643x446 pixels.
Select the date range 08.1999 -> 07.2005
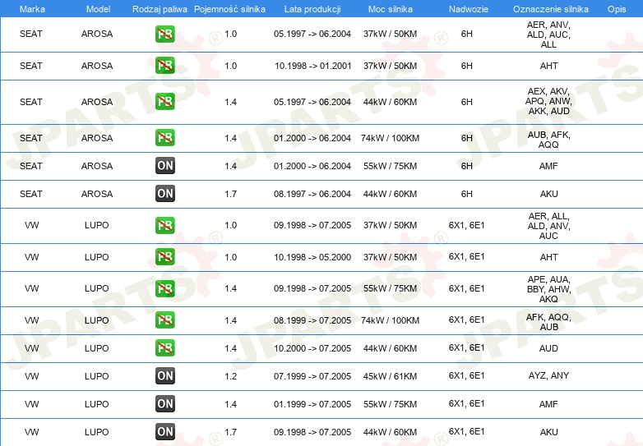pos(312,320)
